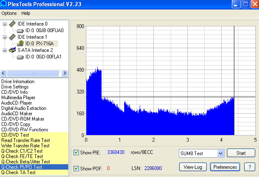Click the LSN value 2286080
Screen dimensions: 259x177
click(153, 168)
